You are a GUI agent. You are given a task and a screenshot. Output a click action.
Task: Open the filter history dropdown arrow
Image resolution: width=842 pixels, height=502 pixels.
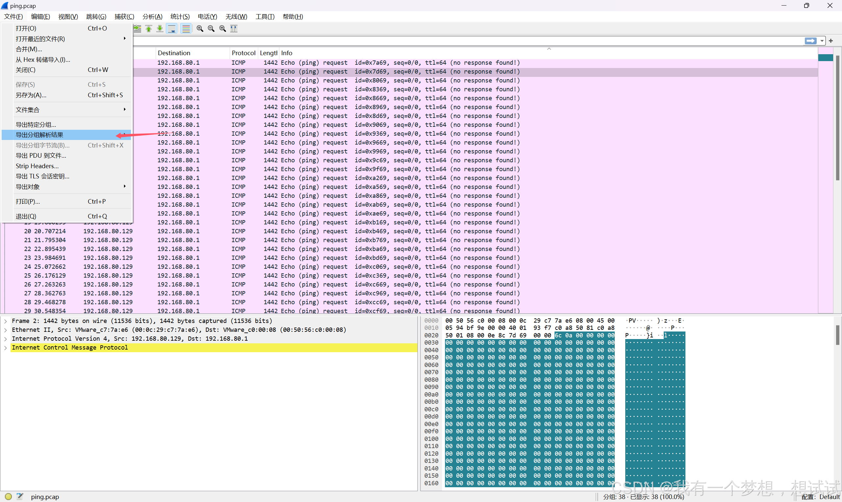coord(822,41)
